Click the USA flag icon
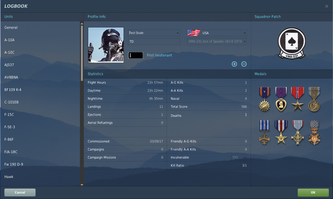This screenshot has height=199, width=333. pyautogui.click(x=194, y=33)
